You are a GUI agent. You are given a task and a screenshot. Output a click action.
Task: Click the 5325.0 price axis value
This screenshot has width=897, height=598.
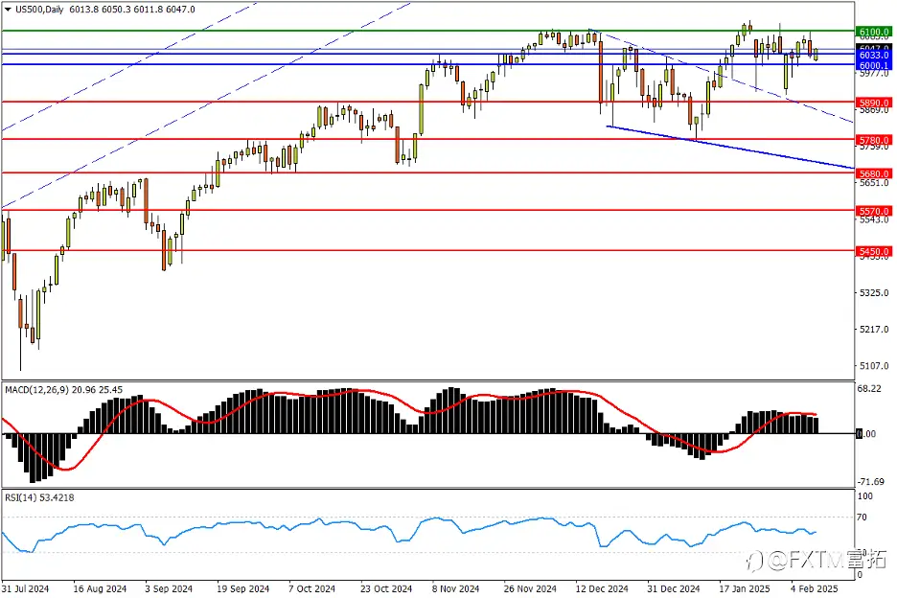pyautogui.click(x=874, y=293)
